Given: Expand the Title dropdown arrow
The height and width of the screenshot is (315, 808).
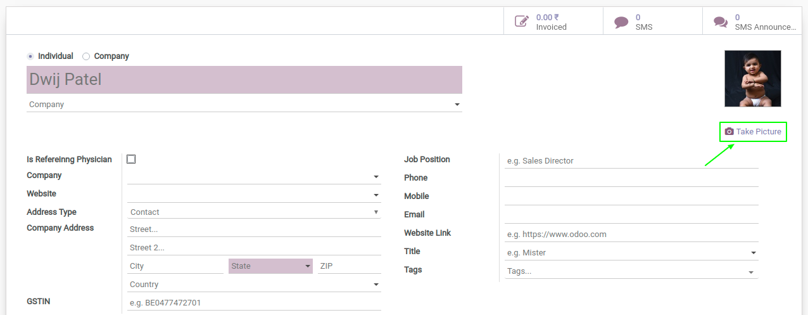Looking at the screenshot, I should 754,253.
